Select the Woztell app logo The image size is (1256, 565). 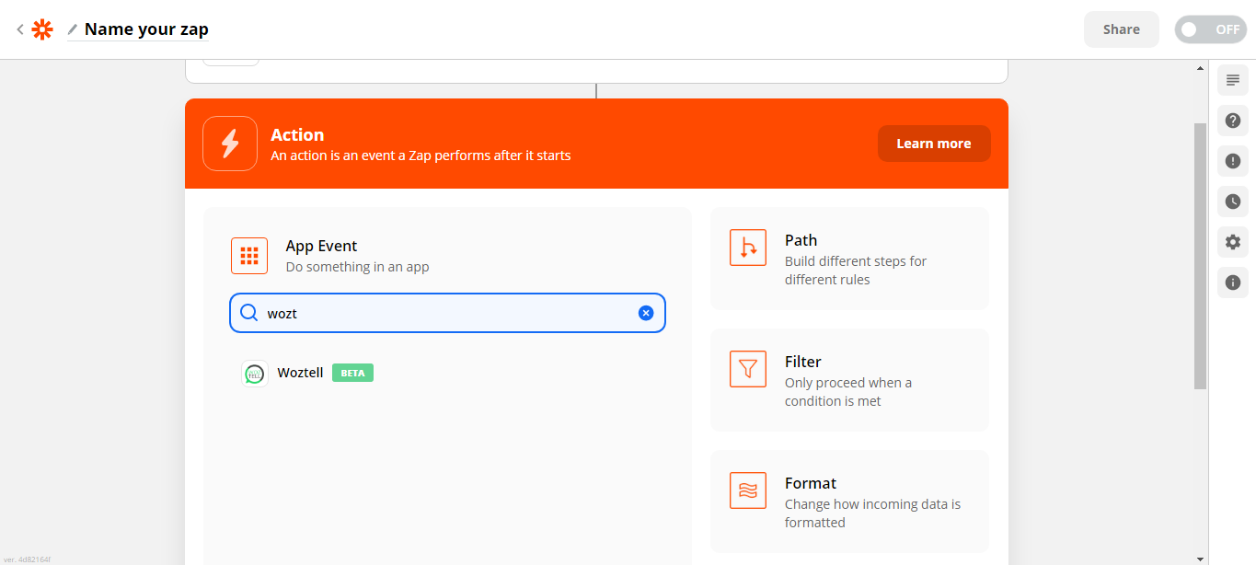(255, 374)
